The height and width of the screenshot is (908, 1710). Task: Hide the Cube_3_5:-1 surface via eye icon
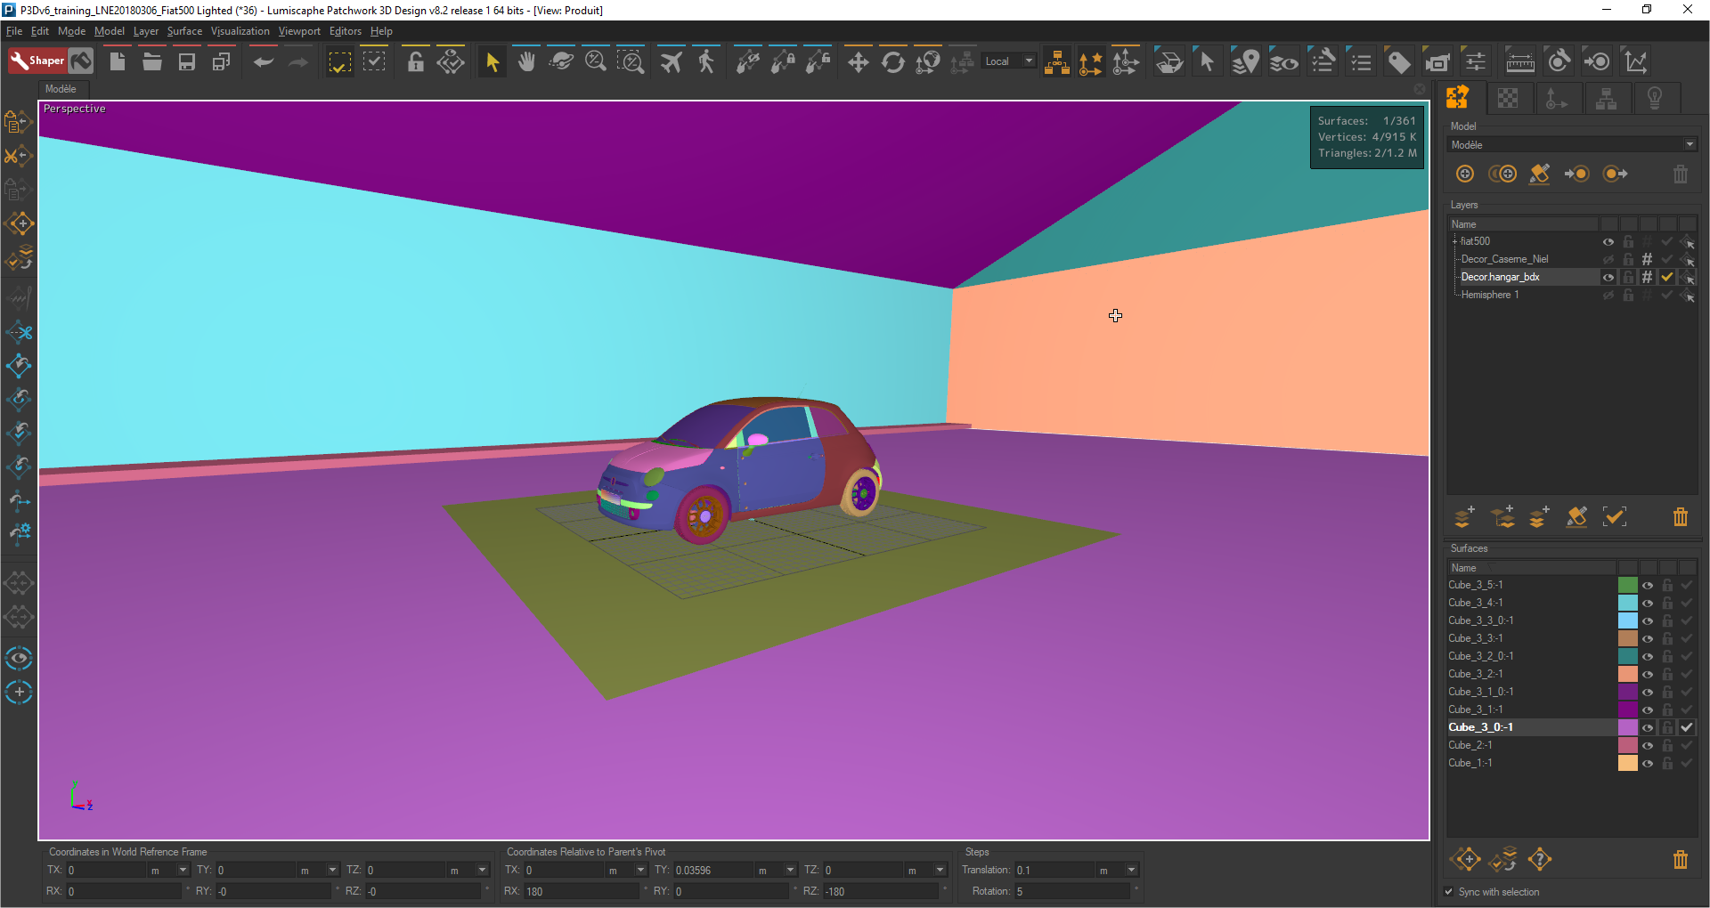[1648, 585]
